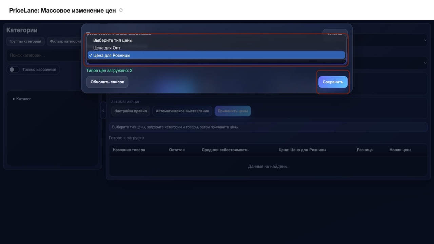Click the Остаток column header
The image size is (434, 244).
click(177, 150)
